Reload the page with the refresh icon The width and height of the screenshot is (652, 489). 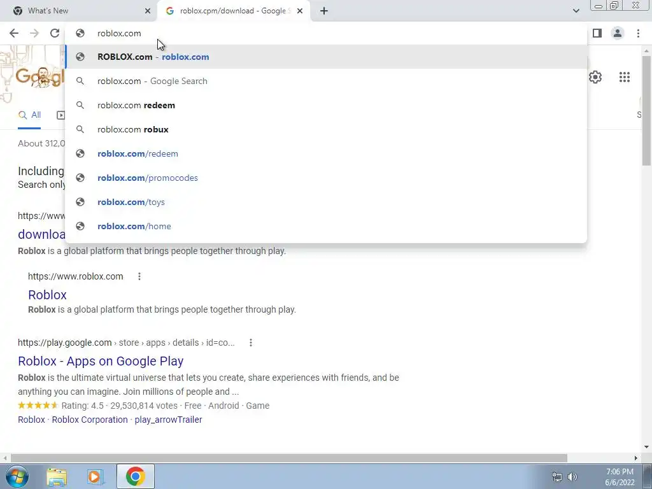[x=55, y=33]
